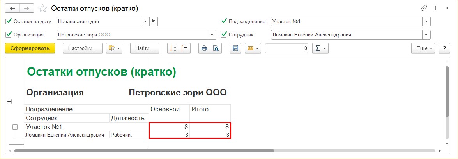Image resolution: width=458 pixels, height=159 pixels.
Task: Click the Сформировать button
Action: (x=30, y=48)
